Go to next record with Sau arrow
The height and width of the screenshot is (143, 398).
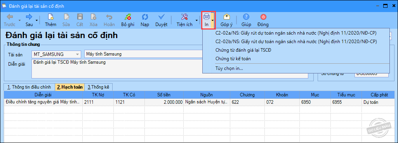pos(29,17)
